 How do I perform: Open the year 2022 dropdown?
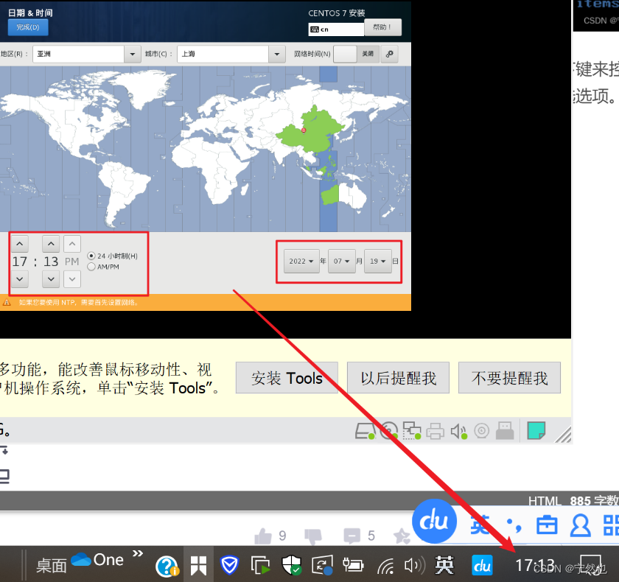(x=301, y=262)
